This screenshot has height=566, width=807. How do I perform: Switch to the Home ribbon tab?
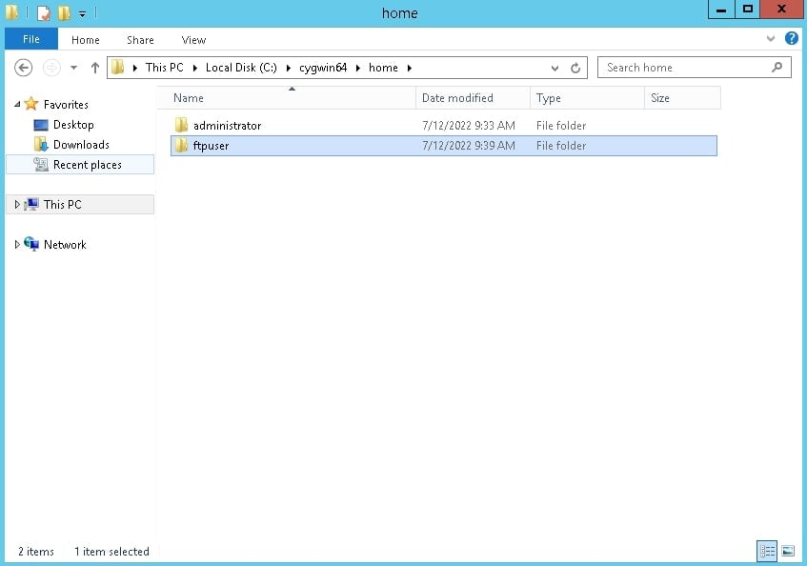click(86, 40)
